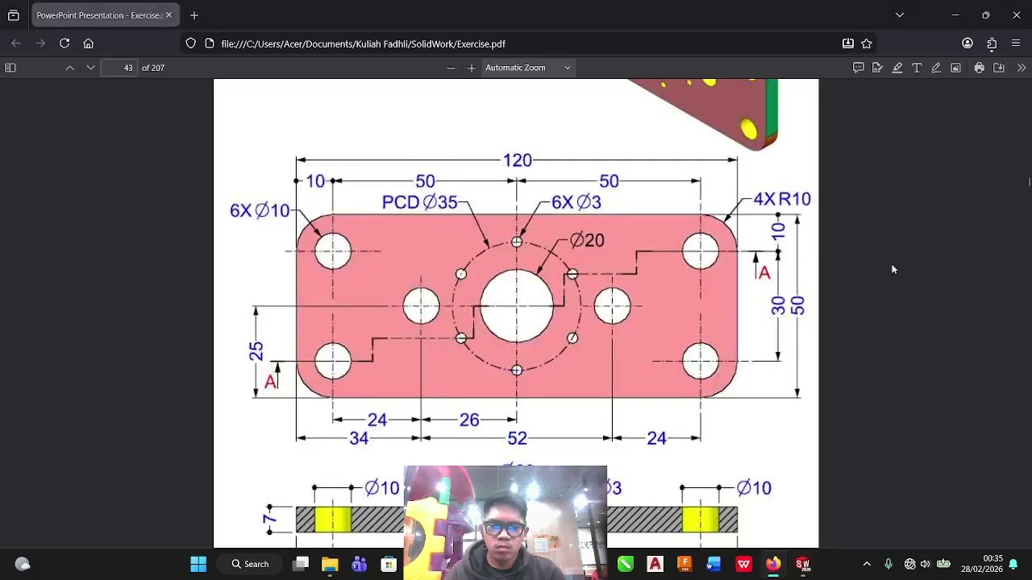Click the PCD Ø35 label

(x=419, y=202)
